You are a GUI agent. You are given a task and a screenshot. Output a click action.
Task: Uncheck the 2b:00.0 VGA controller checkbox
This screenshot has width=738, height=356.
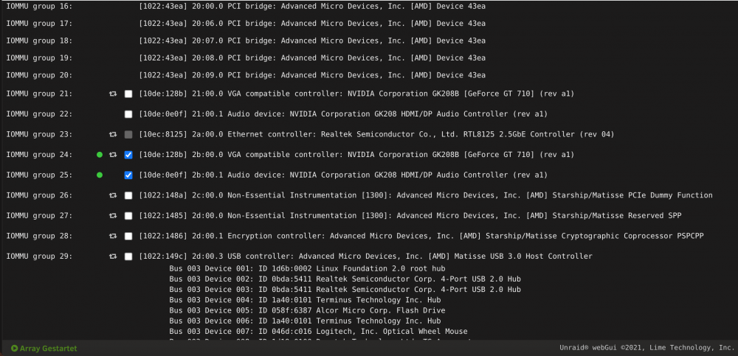(x=128, y=155)
